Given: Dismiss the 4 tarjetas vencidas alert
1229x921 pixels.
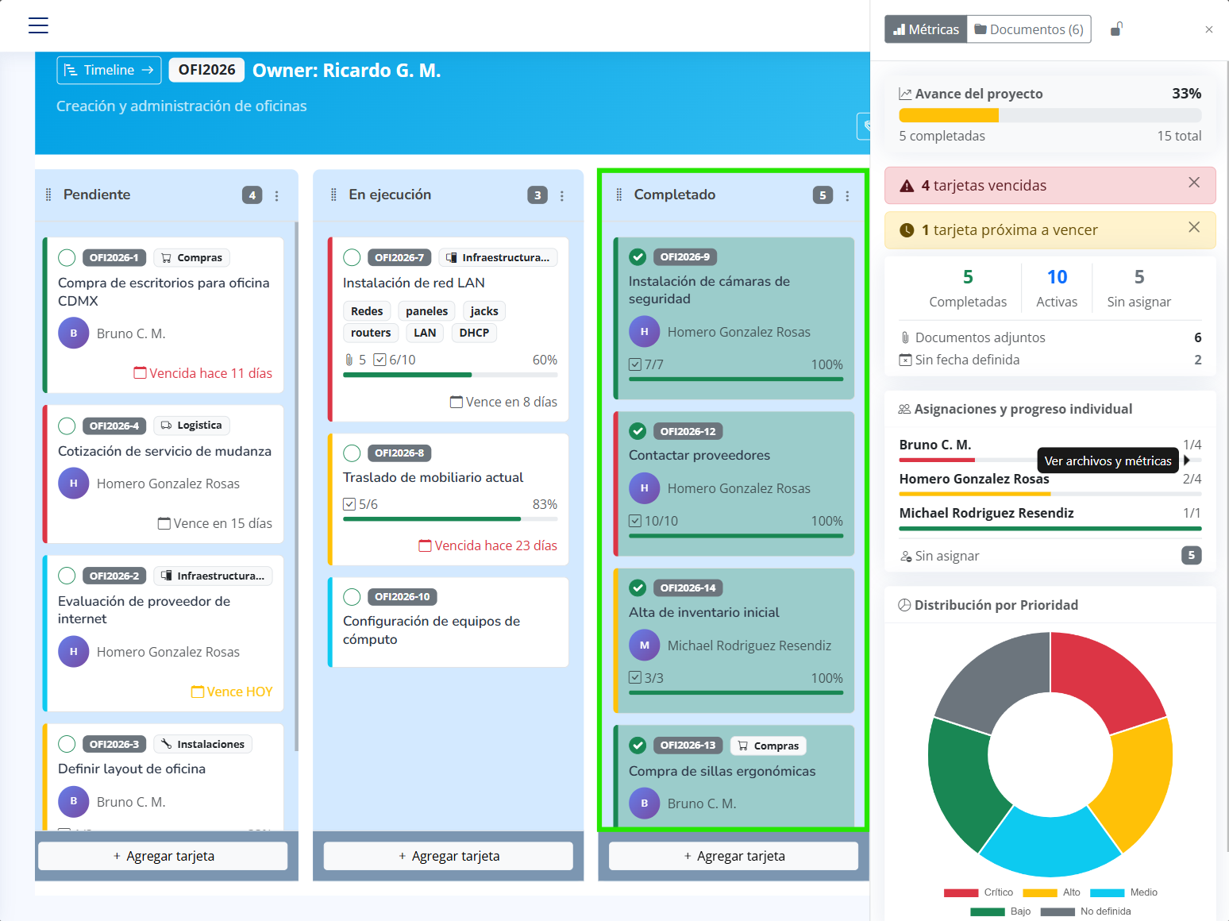Looking at the screenshot, I should [1193, 183].
